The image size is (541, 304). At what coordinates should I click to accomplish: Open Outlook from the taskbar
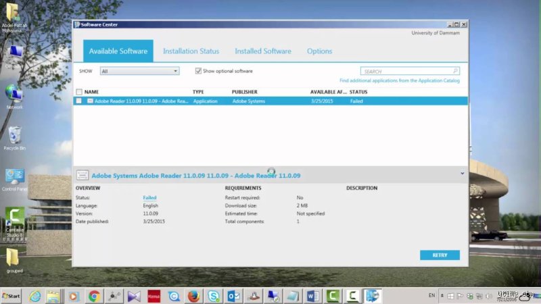coord(233,296)
